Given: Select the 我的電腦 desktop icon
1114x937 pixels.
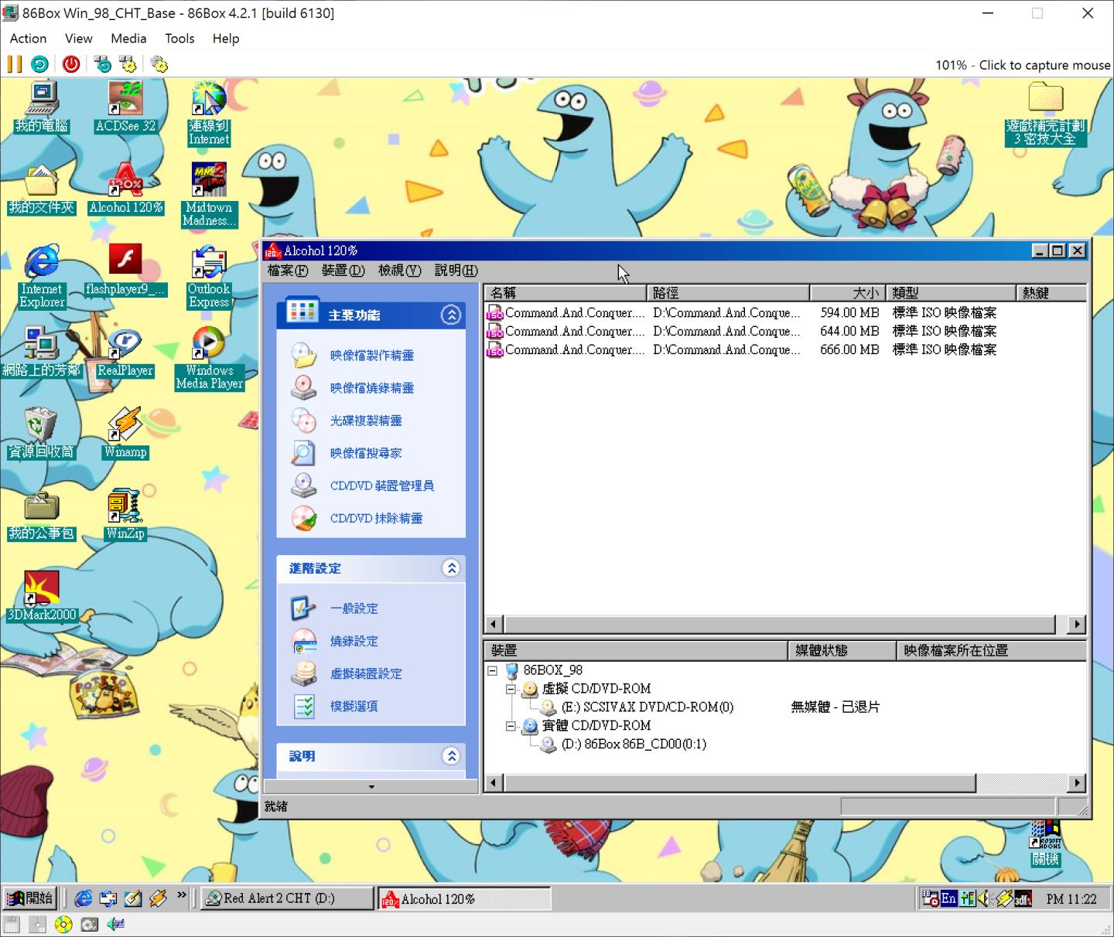Looking at the screenshot, I should [42, 107].
